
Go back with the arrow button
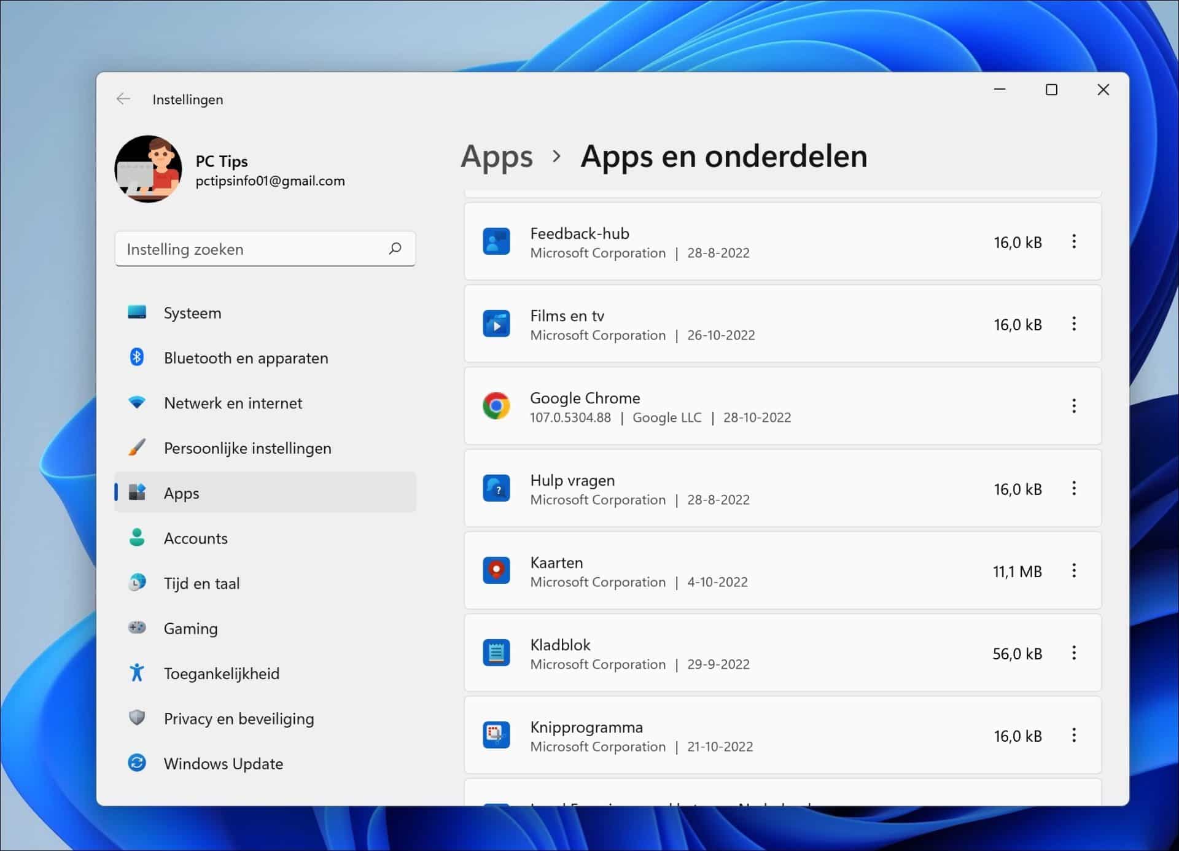(x=123, y=99)
